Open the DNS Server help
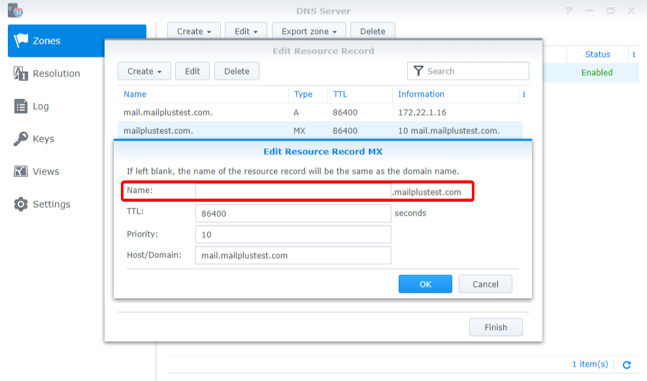 click(570, 10)
